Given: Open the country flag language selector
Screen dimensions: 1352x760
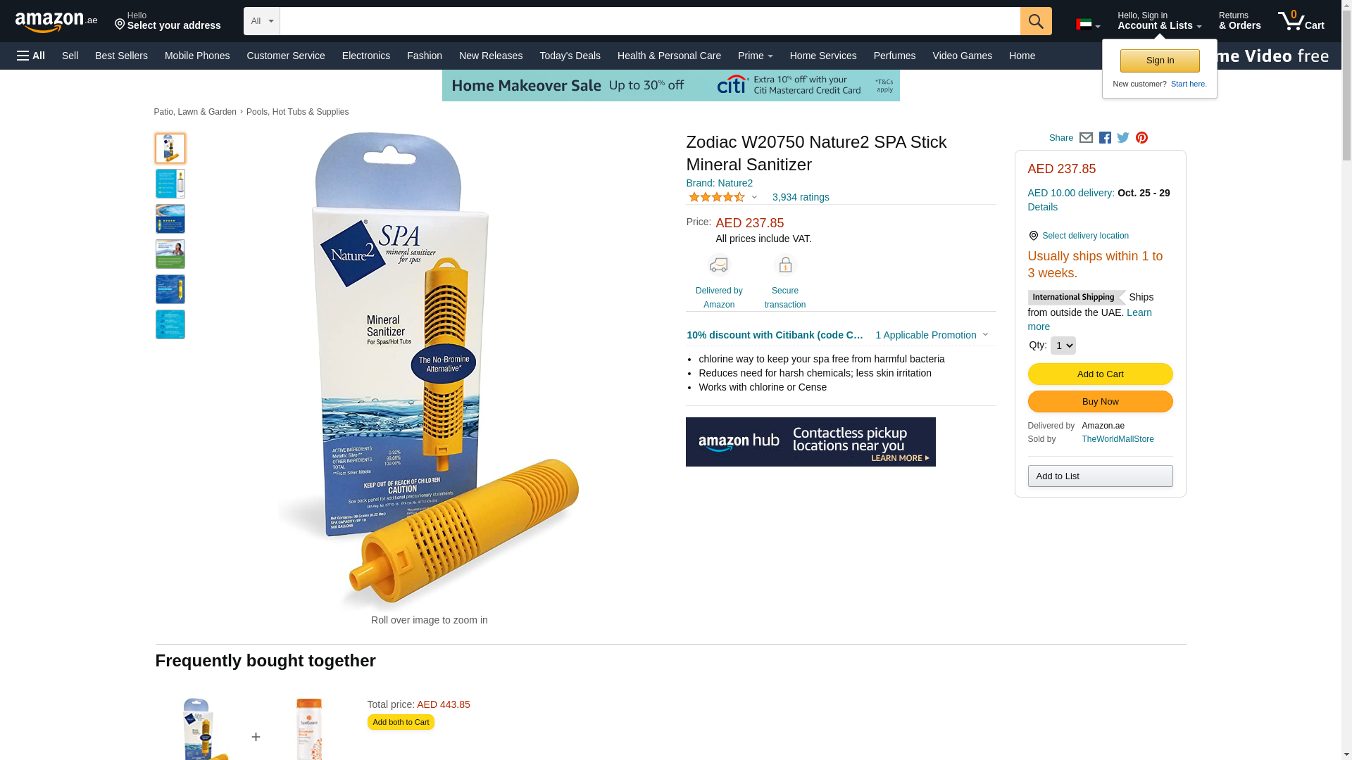Looking at the screenshot, I should coord(1088,25).
